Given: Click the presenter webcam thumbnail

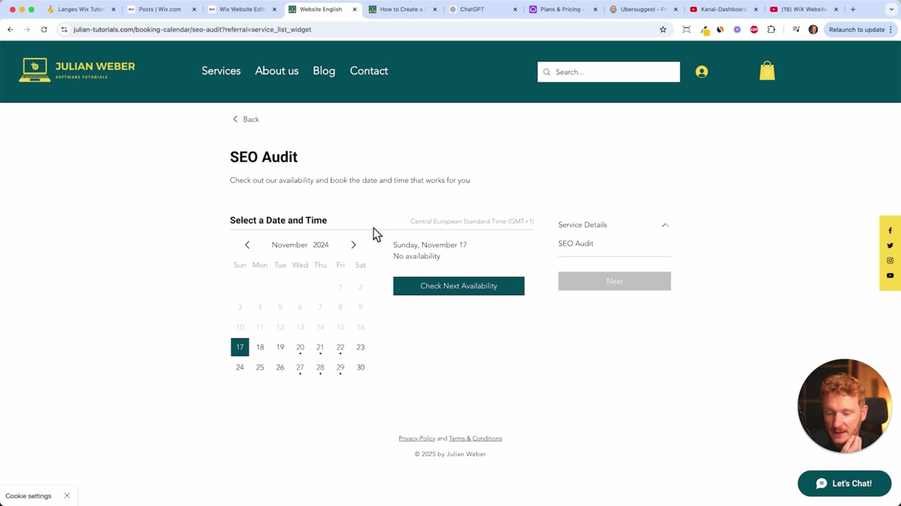Looking at the screenshot, I should point(845,406).
